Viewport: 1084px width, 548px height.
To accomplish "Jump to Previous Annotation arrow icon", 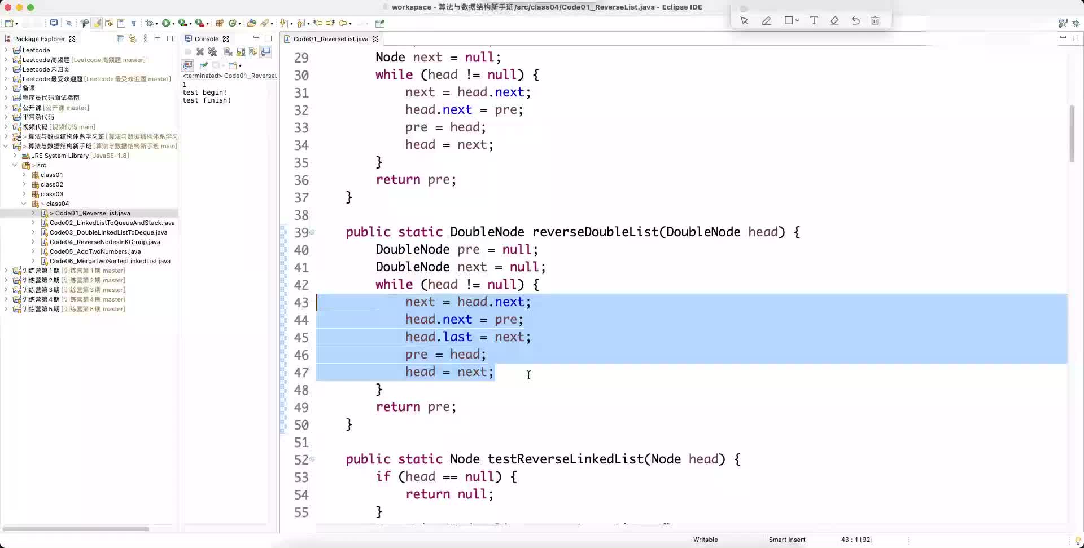I will click(300, 23).
